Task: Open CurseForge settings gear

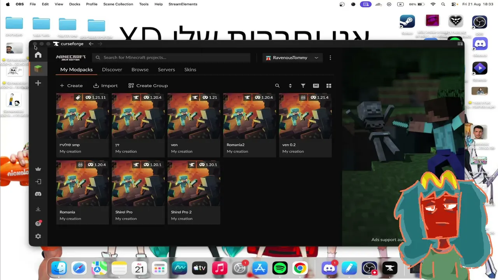Action: coord(38,236)
